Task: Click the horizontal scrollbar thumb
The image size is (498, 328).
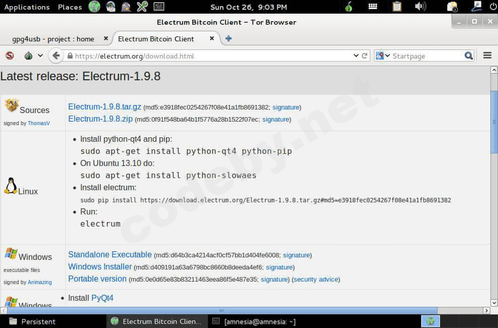Action: [222, 310]
